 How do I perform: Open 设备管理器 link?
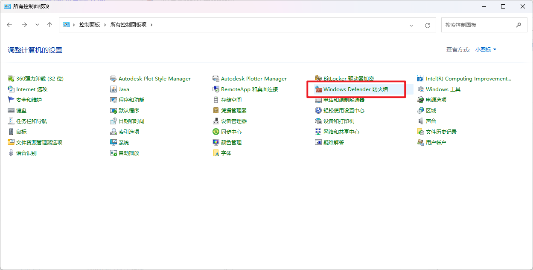tap(234, 121)
